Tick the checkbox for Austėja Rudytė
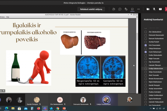The width and height of the screenshot is (167, 111). 146,42
